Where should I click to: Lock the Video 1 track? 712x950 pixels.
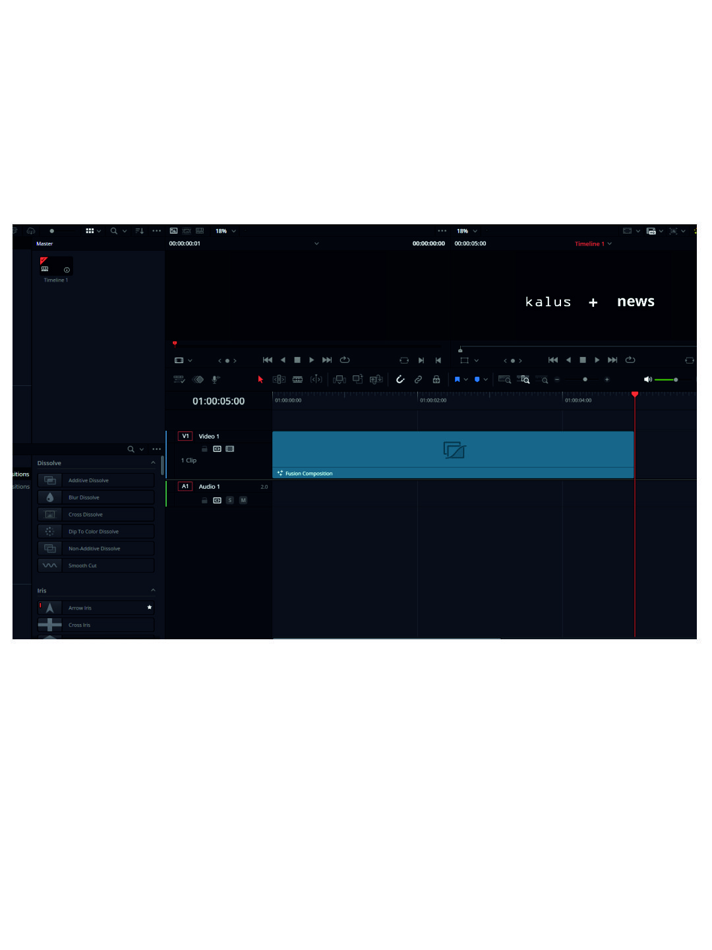204,449
